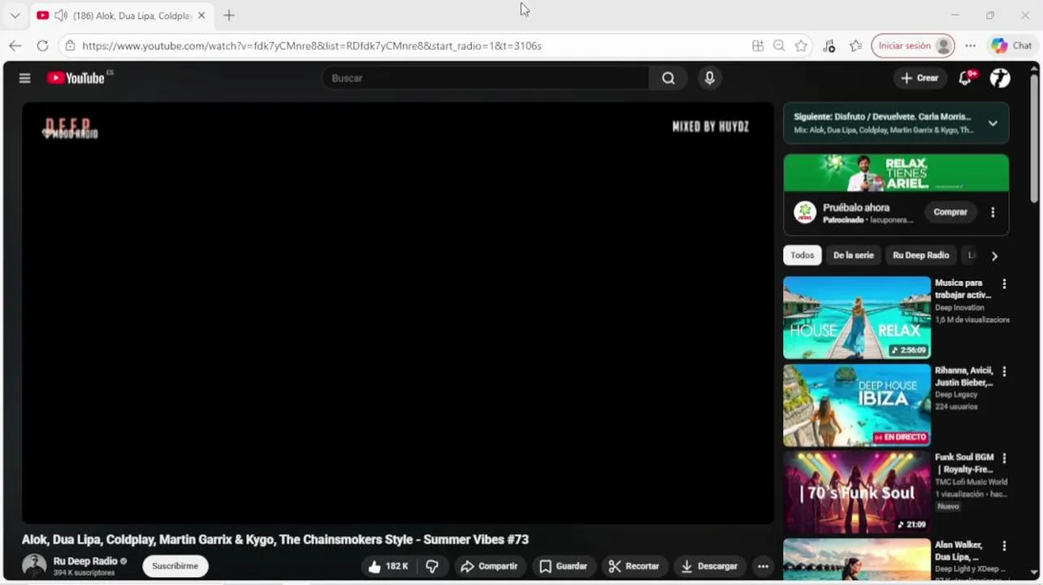Open browser settings ellipsis menu
1043x585 pixels.
(971, 45)
